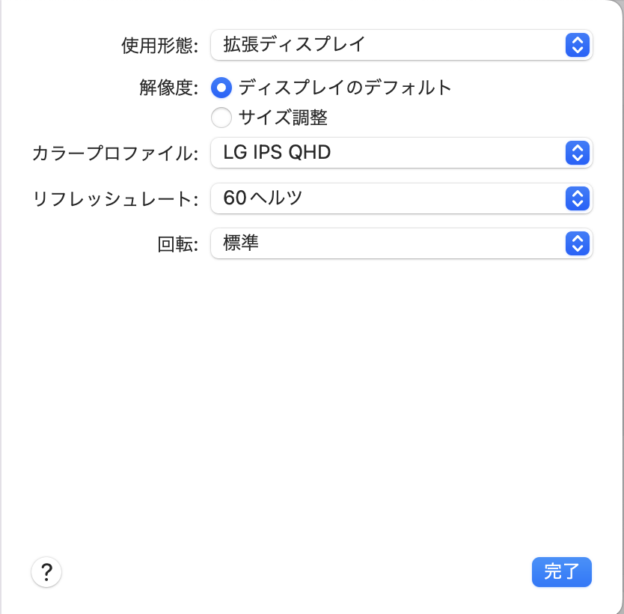Image resolution: width=624 pixels, height=614 pixels.
Task: Click the ディスプレイのデフォルト label text
Action: tap(345, 88)
